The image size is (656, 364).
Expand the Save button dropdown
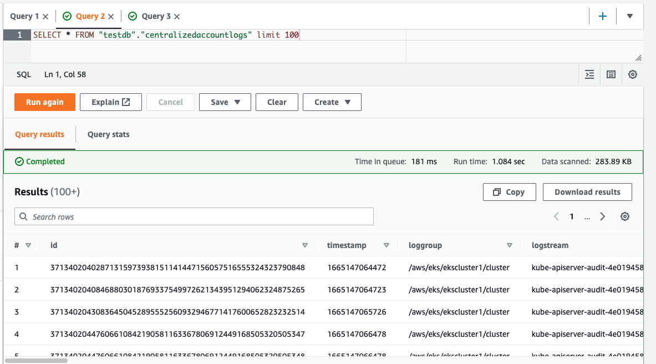pos(226,102)
